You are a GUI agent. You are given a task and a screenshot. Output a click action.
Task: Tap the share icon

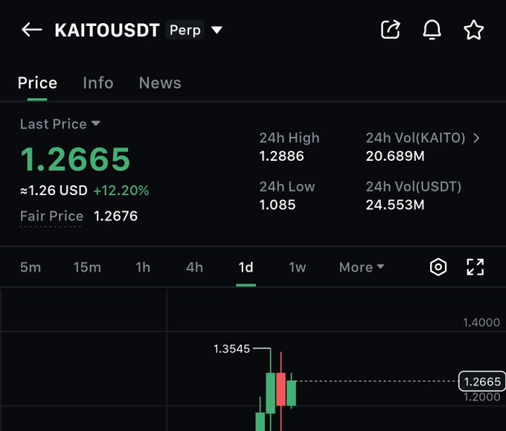(391, 30)
